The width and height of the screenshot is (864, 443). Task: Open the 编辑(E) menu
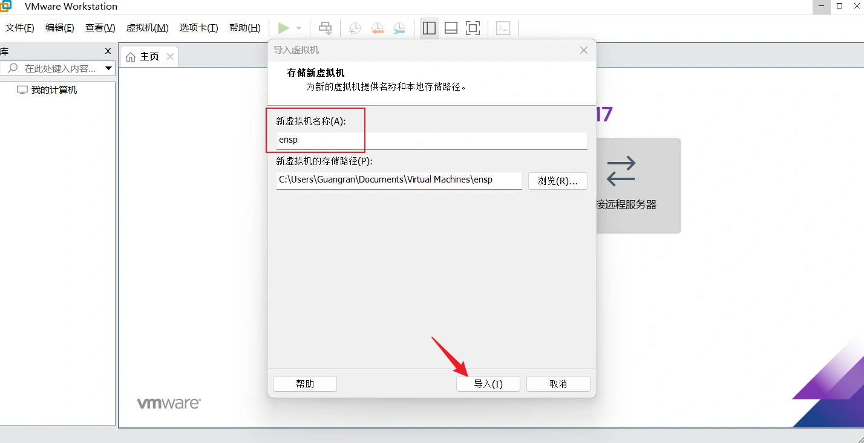pyautogui.click(x=60, y=28)
